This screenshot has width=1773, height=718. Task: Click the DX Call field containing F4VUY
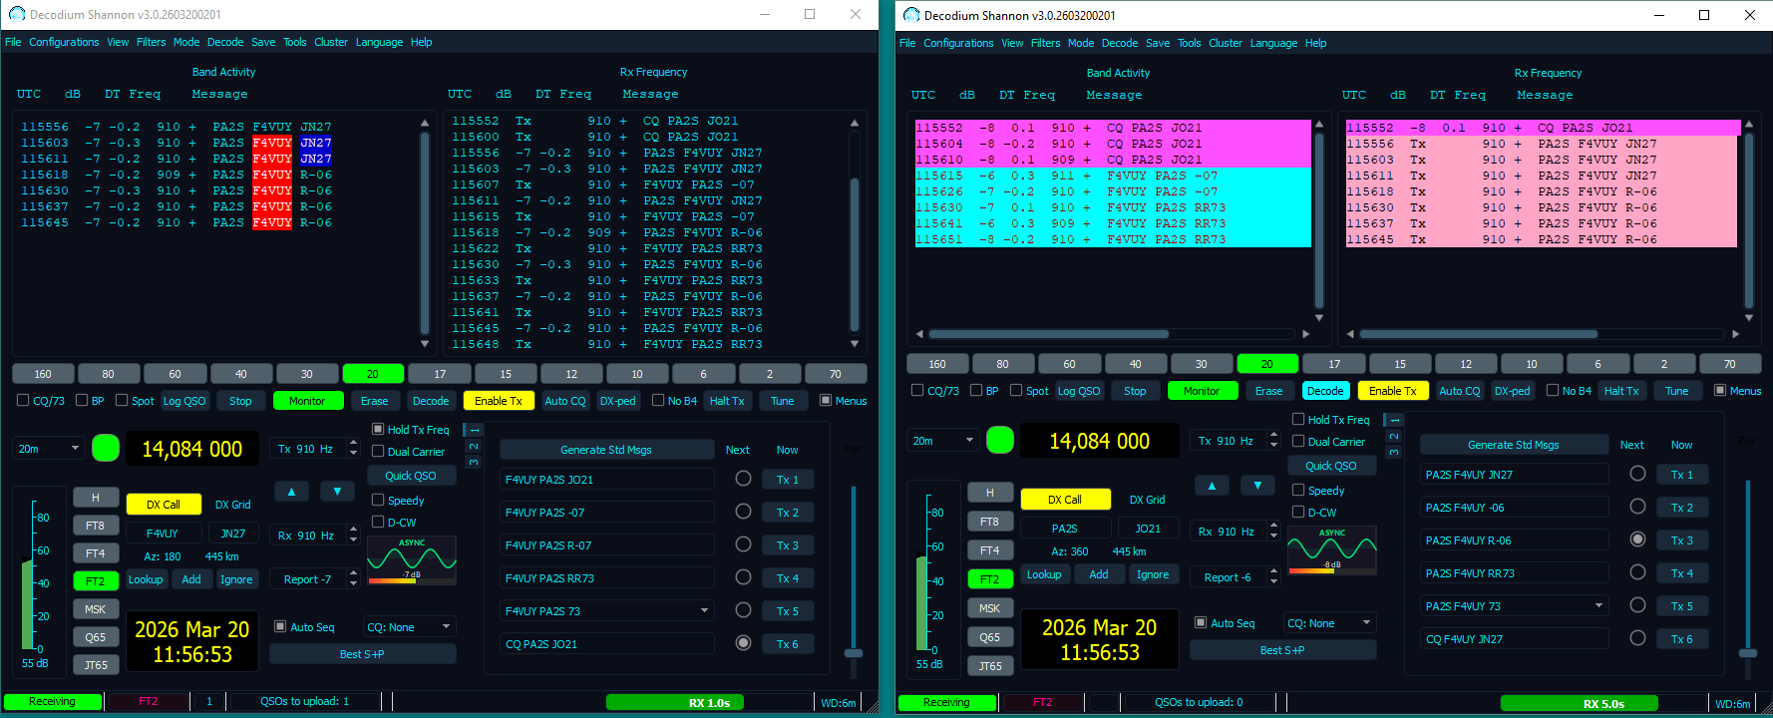[163, 534]
